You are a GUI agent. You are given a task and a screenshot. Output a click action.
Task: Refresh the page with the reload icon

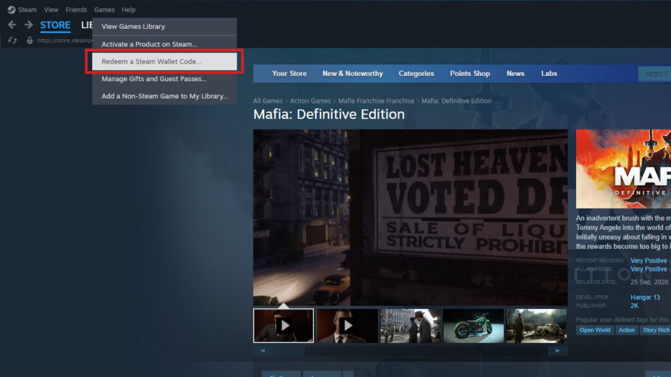click(12, 39)
